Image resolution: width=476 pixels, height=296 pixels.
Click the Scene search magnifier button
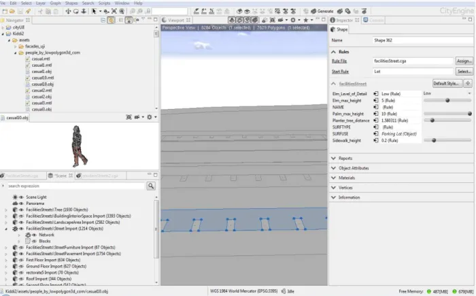tap(151, 186)
